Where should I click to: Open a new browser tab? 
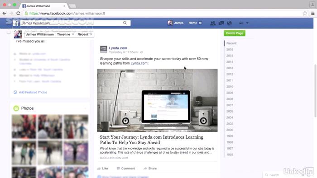point(72,6)
